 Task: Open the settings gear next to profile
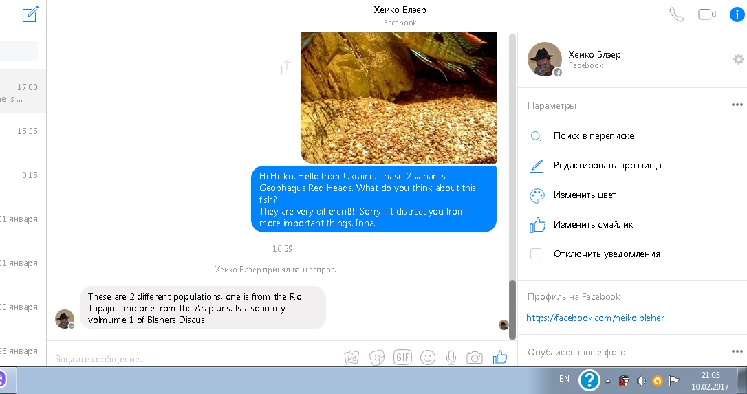pos(738,59)
